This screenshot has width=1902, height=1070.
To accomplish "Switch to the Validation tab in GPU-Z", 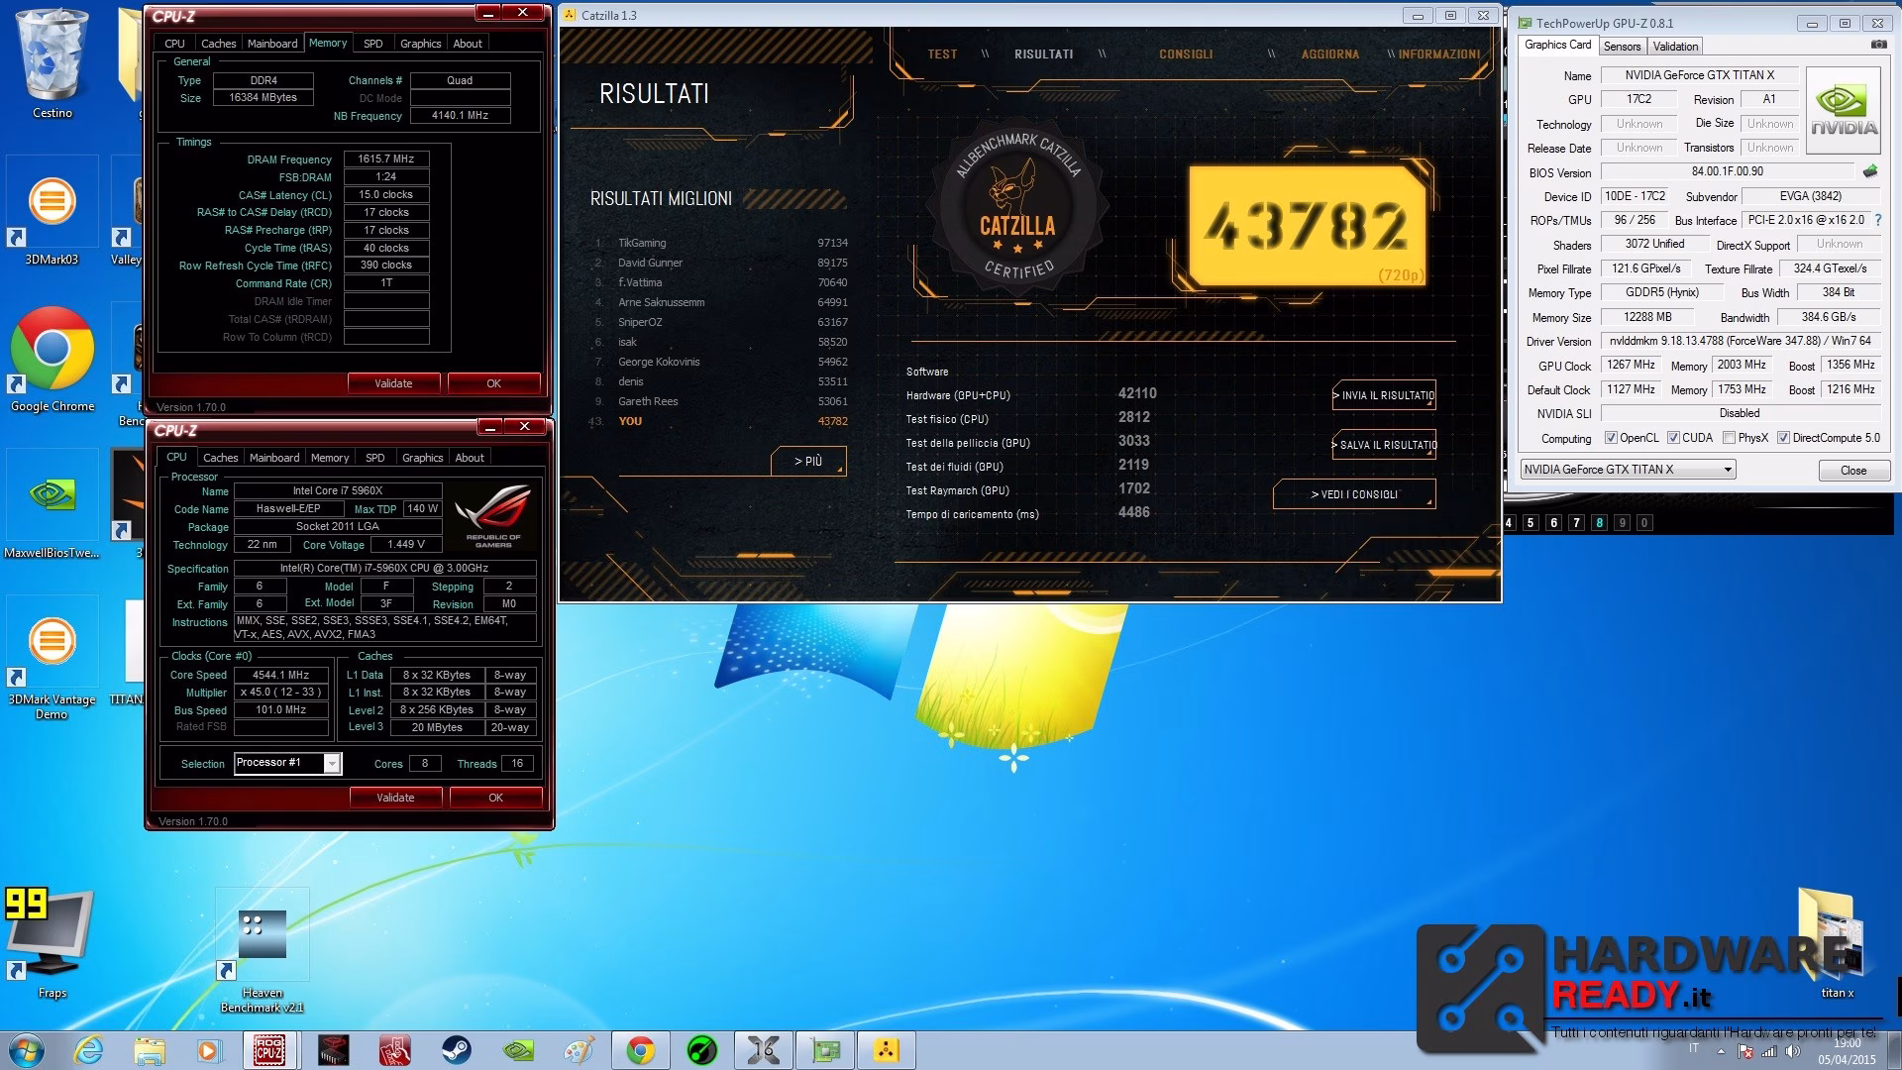I will (x=1675, y=47).
